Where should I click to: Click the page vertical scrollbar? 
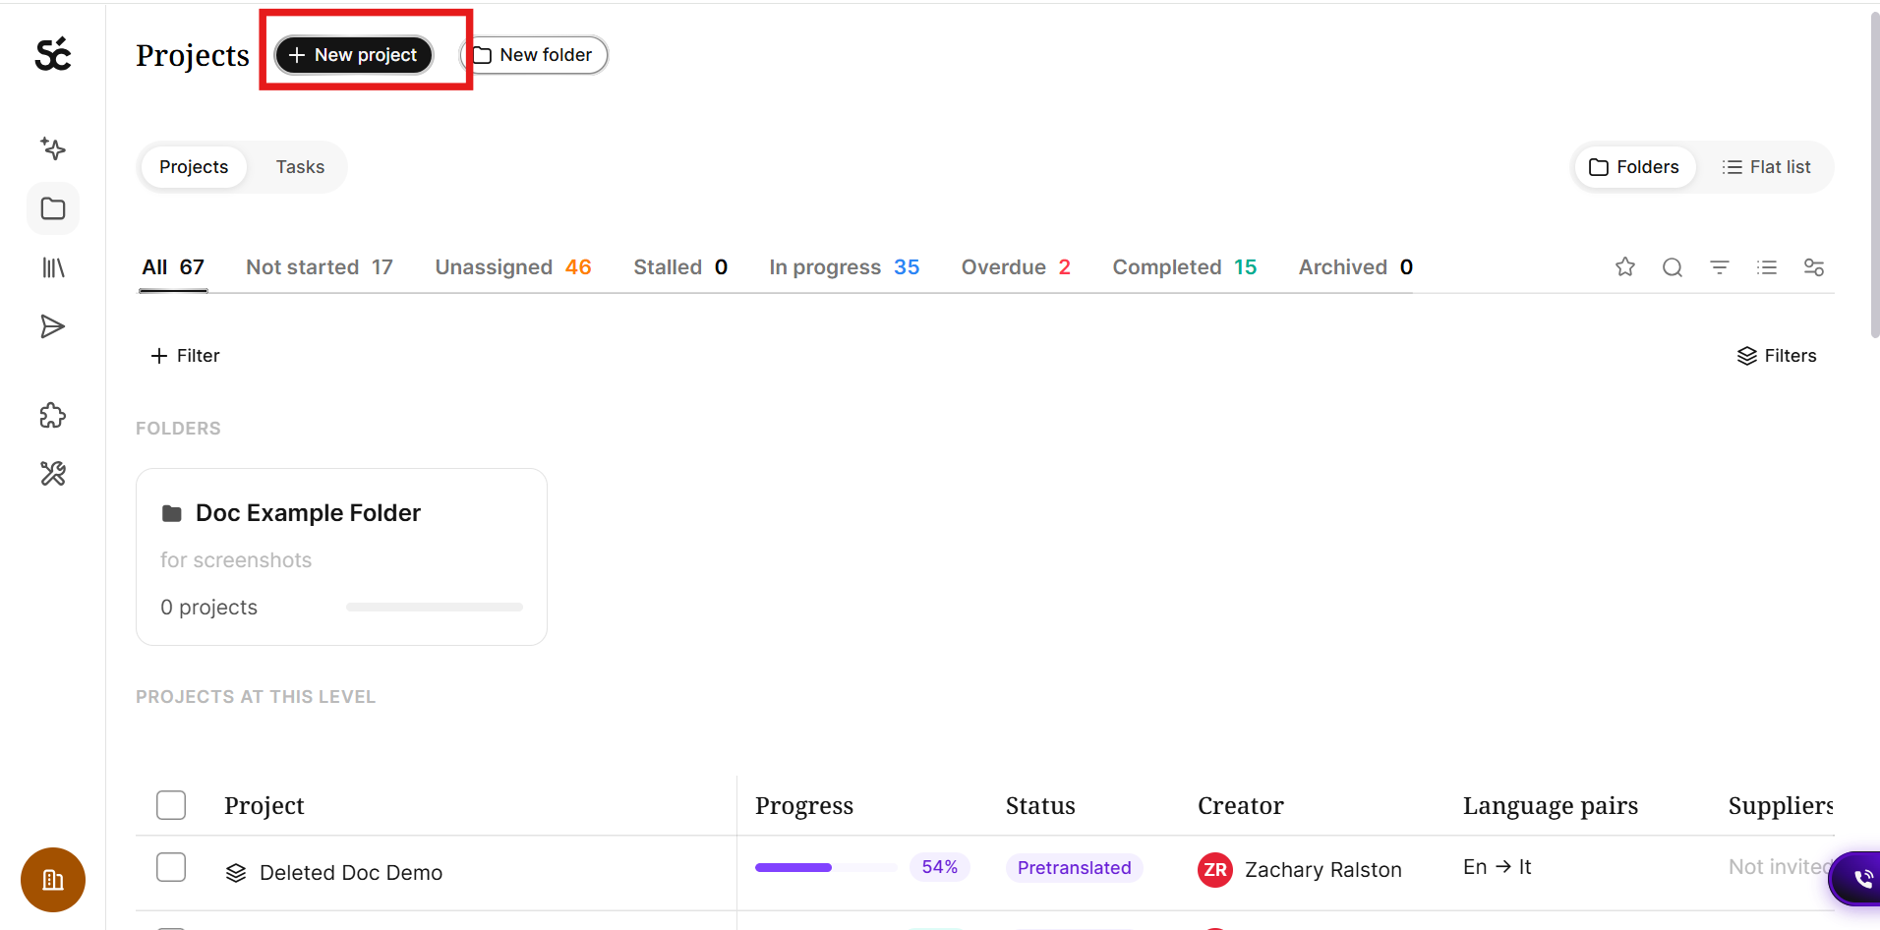pos(1874,177)
